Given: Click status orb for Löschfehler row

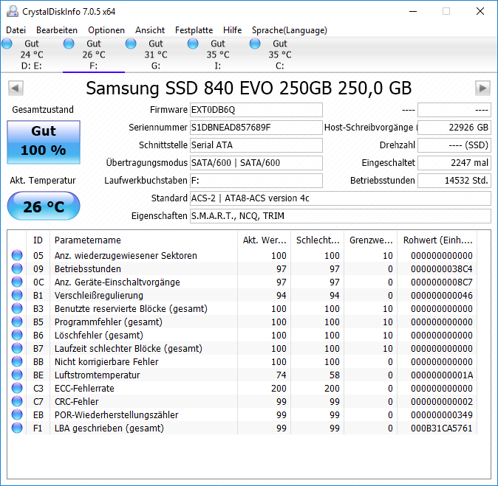Looking at the screenshot, I should (17, 335).
